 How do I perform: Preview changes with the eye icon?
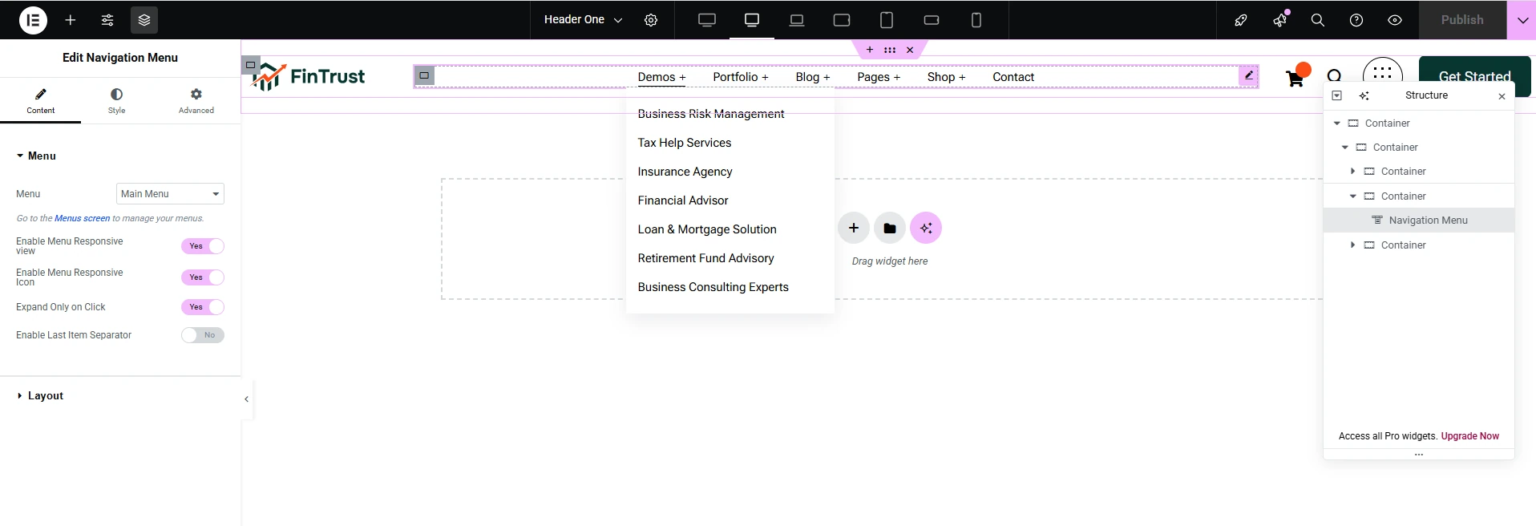point(1394,20)
